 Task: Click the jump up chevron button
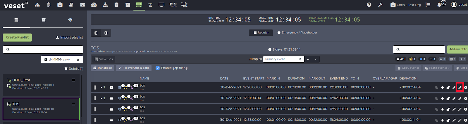[x=308, y=59]
